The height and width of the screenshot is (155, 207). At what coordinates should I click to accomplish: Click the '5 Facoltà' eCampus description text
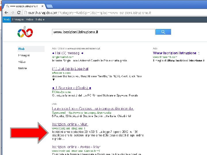91,116
